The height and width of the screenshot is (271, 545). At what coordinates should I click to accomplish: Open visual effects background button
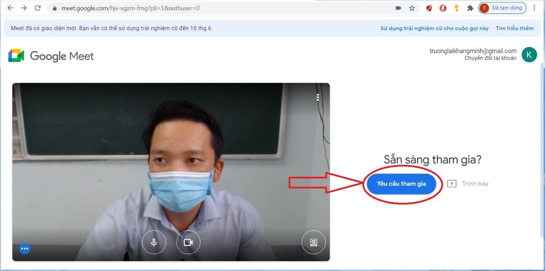pos(313,242)
